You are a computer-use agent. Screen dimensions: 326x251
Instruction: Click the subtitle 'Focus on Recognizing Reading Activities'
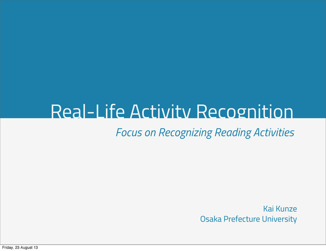pos(205,132)
